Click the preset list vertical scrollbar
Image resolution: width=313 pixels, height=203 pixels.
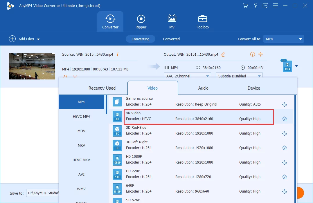[x=296, y=149]
